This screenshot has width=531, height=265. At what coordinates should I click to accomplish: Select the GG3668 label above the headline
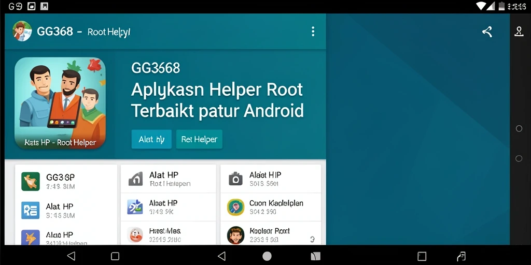156,68
